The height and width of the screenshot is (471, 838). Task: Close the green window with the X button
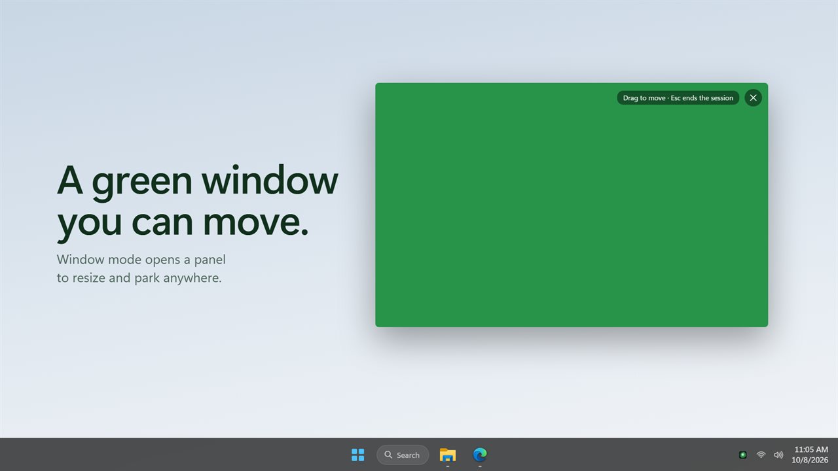click(x=753, y=97)
